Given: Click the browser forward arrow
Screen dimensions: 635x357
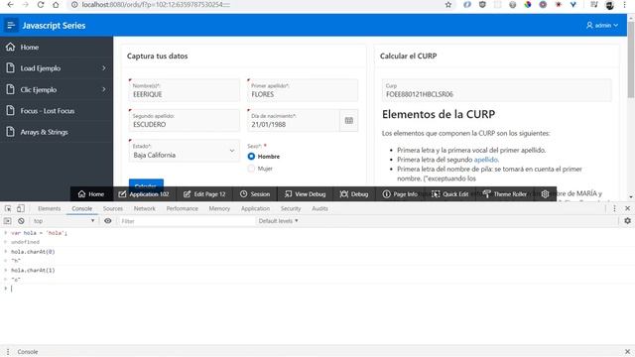Looking at the screenshot, I should click(25, 5).
